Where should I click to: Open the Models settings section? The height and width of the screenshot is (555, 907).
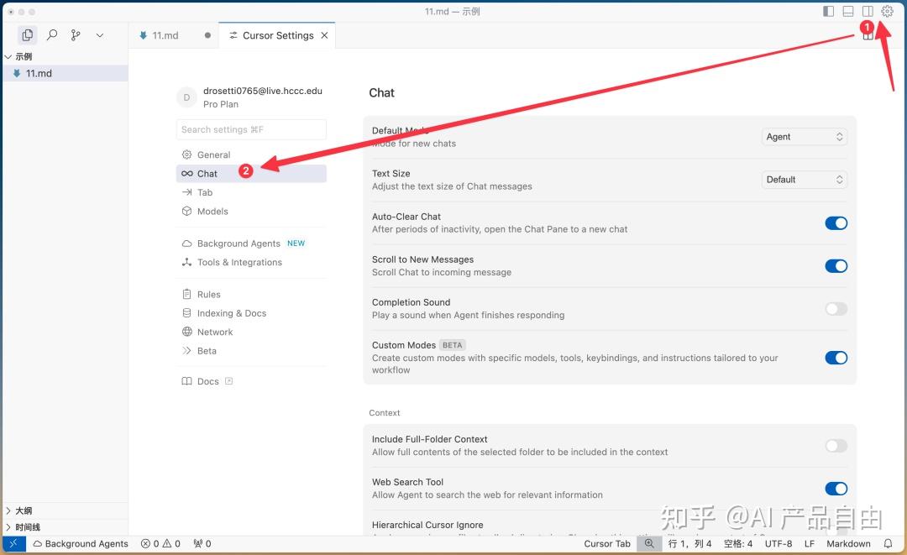pos(251,211)
